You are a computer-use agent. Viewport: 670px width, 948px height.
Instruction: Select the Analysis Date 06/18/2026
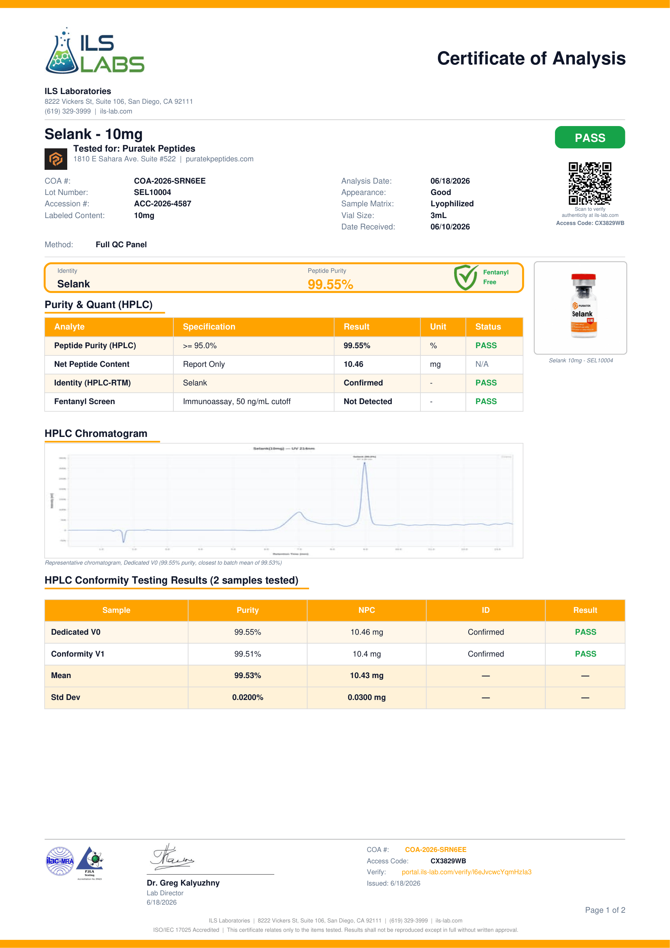tap(450, 181)
